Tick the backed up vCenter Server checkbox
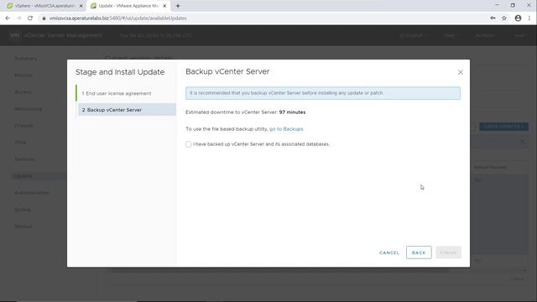The image size is (537, 302). [x=188, y=144]
